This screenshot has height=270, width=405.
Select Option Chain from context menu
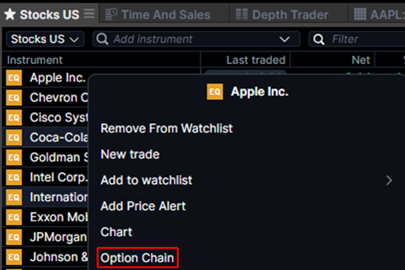point(137,258)
